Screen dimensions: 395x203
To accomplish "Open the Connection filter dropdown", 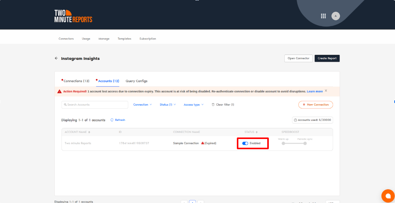I will coord(143,105).
